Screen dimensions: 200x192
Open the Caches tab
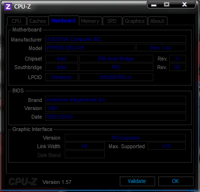point(38,21)
